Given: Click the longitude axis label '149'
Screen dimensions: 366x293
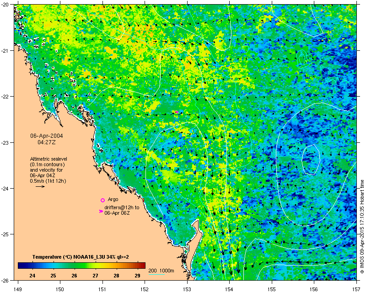Looking at the screenshot, I should click(x=18, y=289).
